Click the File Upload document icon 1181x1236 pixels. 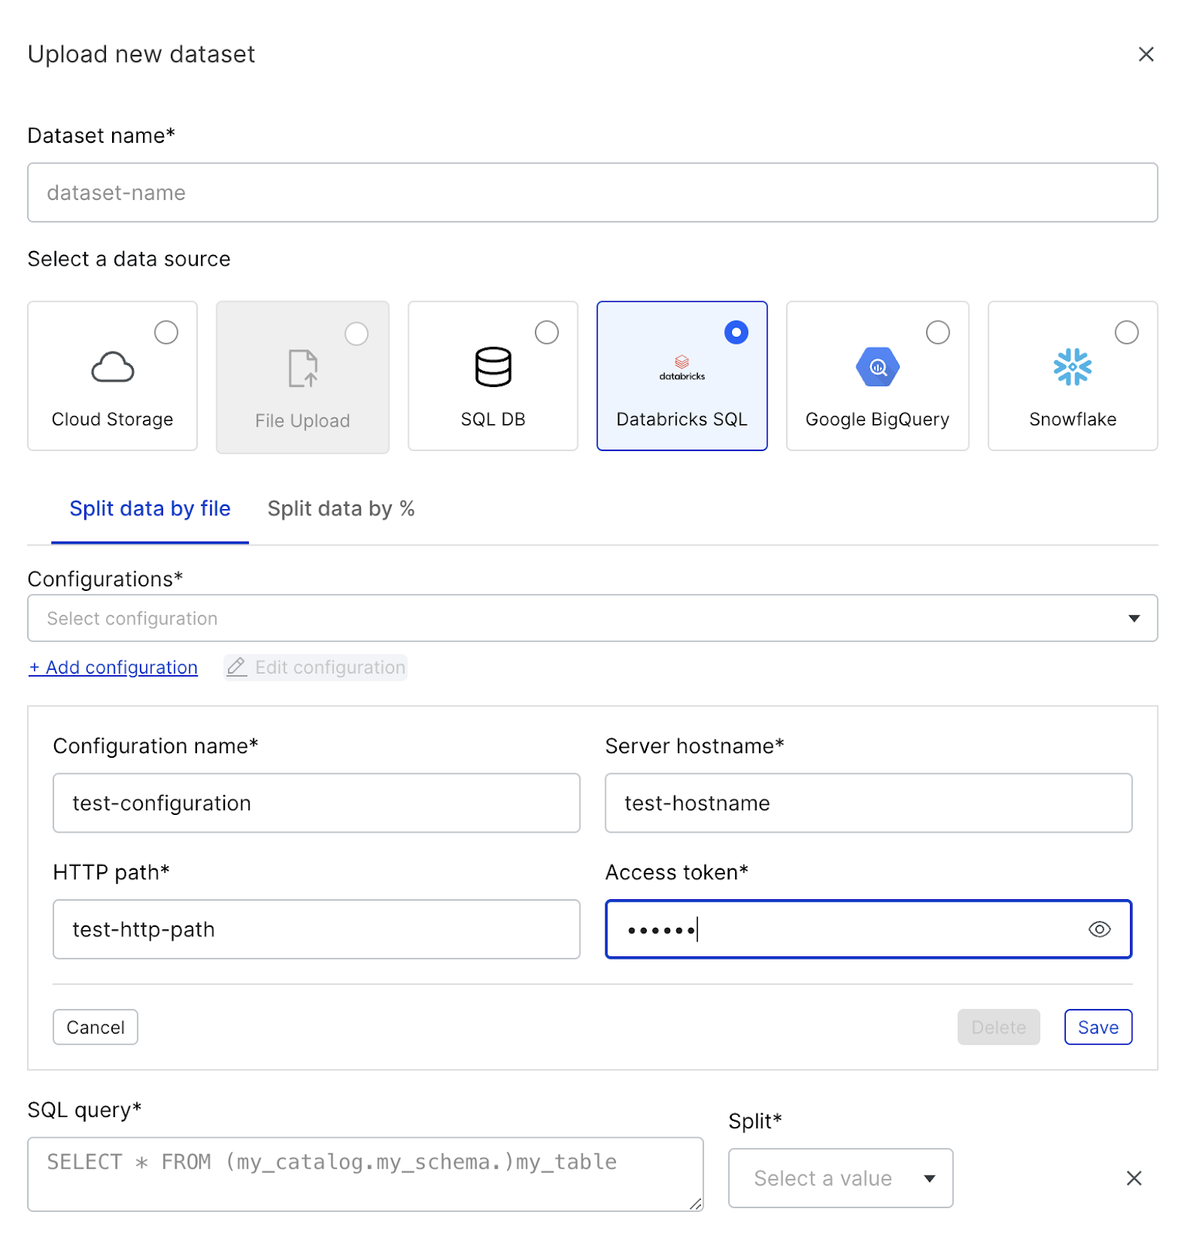tap(303, 368)
